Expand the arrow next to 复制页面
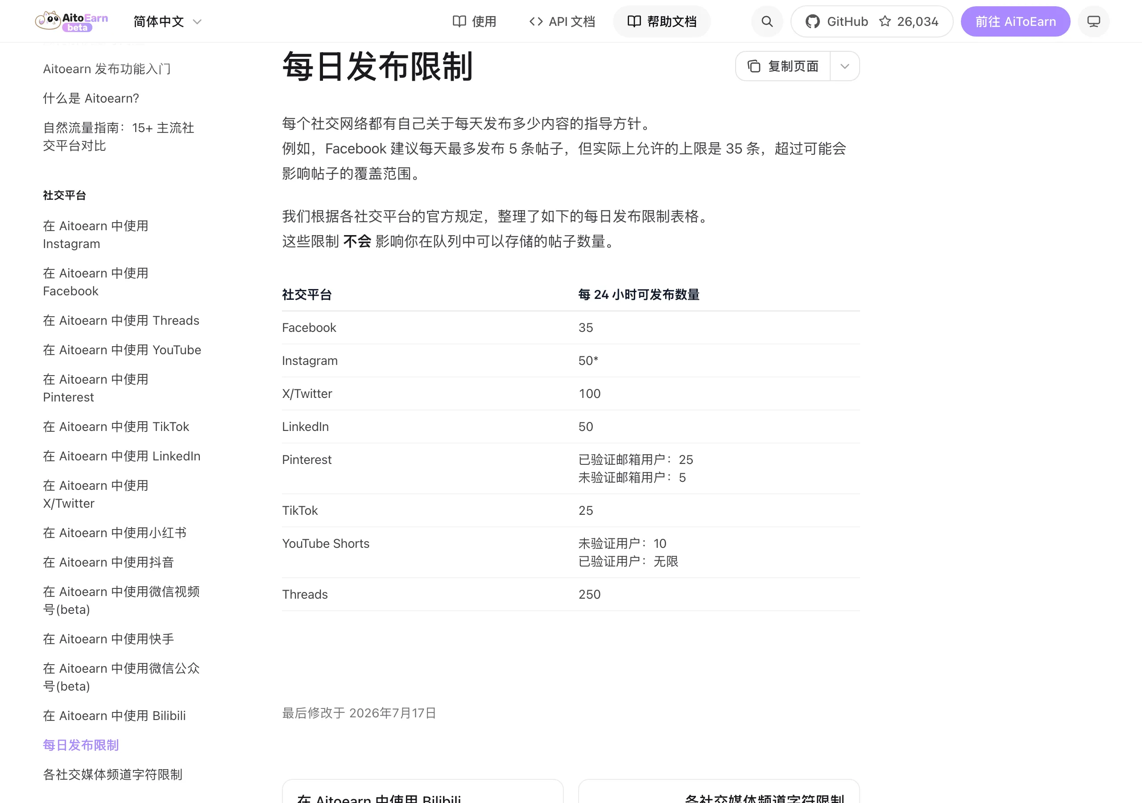The height and width of the screenshot is (803, 1142). (x=844, y=66)
